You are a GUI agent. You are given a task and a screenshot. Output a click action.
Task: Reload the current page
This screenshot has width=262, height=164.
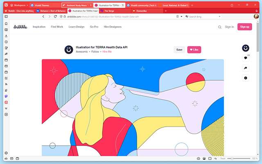[x=55, y=16]
